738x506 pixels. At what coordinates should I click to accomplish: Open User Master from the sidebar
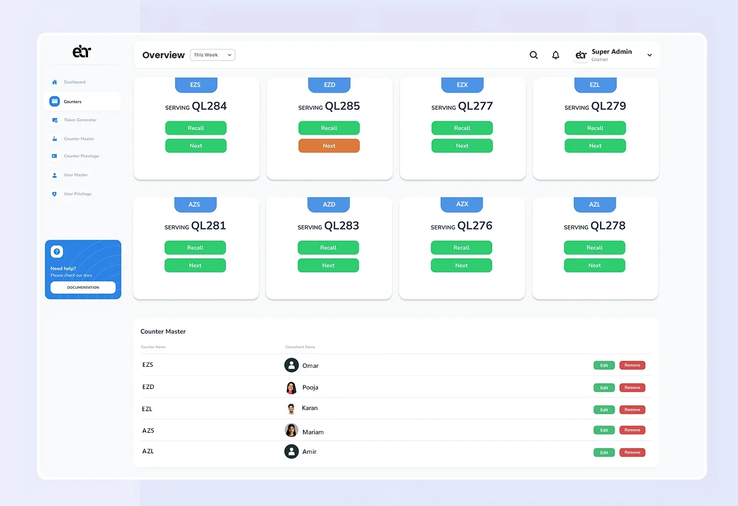coord(75,174)
